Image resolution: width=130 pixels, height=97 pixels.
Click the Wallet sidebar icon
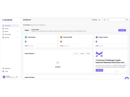click(x=3, y=32)
